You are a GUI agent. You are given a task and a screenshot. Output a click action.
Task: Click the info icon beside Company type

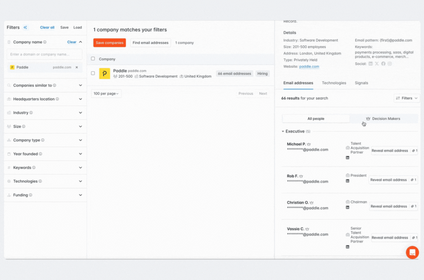[x=43, y=140]
